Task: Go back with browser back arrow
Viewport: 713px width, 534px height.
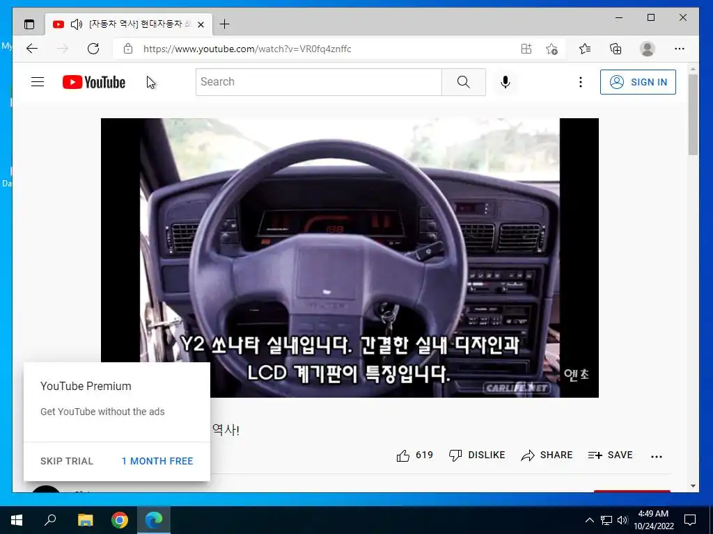Action: (x=32, y=49)
